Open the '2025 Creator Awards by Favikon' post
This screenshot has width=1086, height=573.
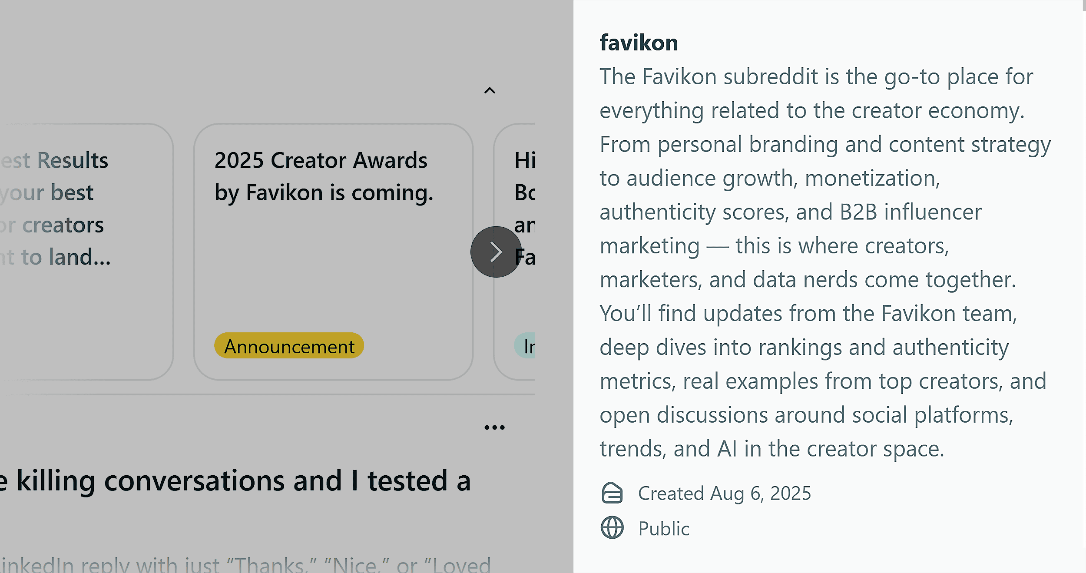[x=323, y=176]
